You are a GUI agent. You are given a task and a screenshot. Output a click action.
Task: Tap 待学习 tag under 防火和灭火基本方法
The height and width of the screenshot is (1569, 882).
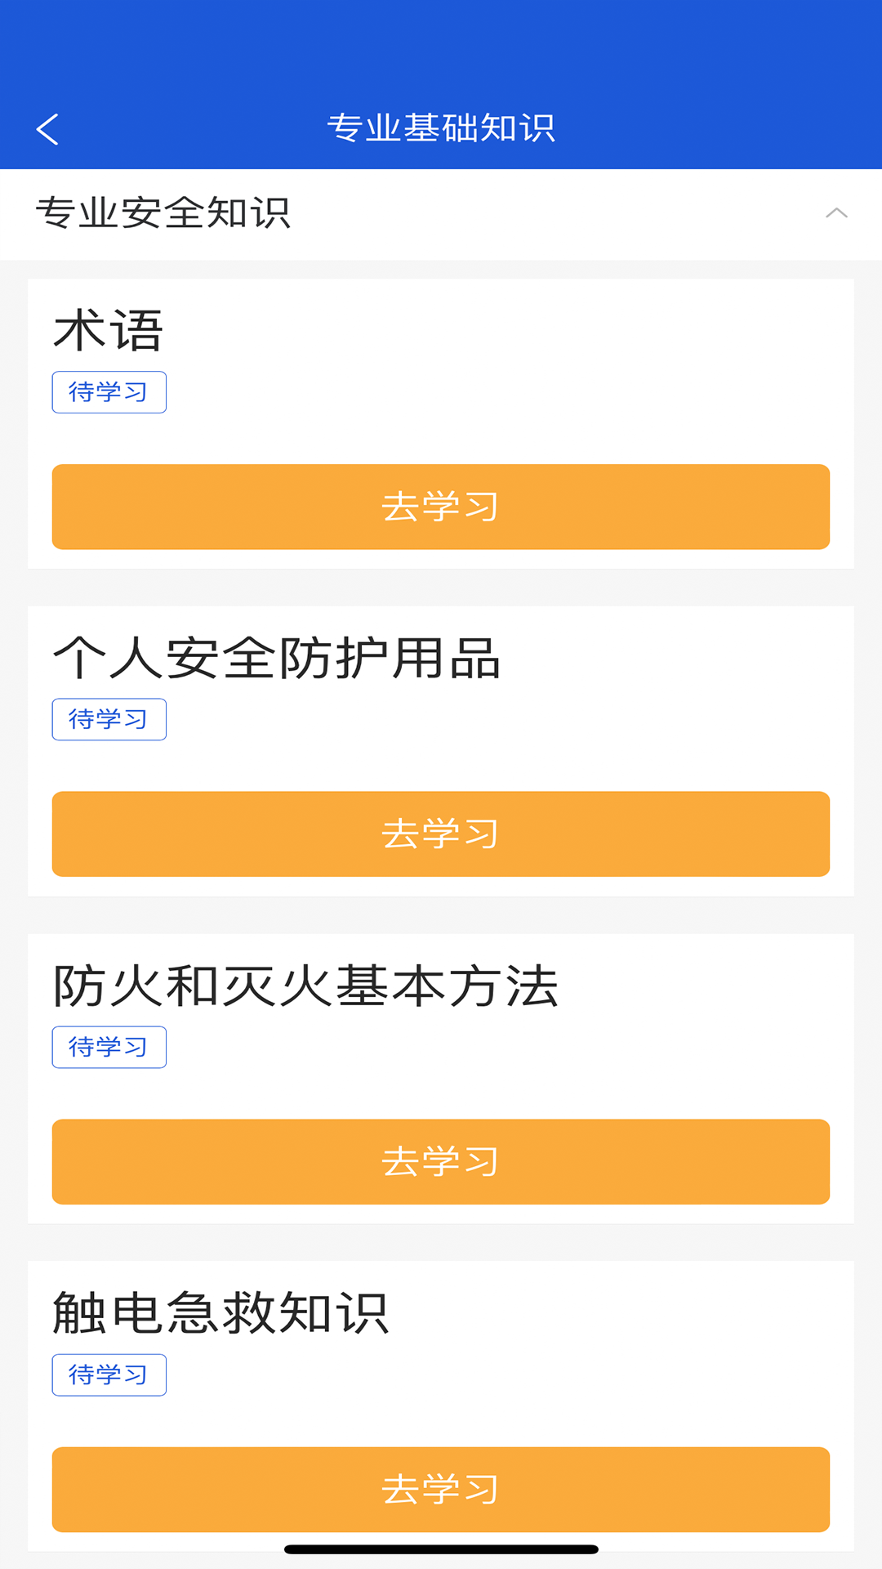click(109, 1047)
